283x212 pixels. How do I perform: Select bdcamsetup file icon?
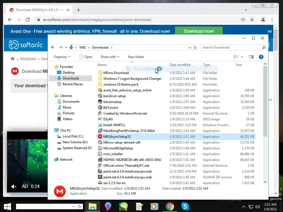point(100,102)
